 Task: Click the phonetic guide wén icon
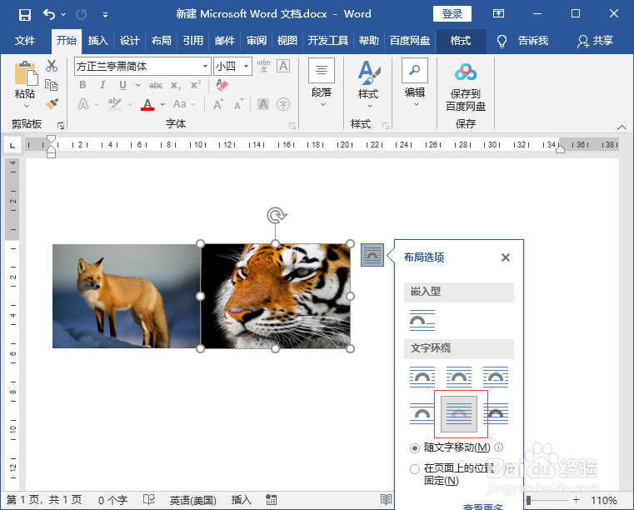(263, 66)
